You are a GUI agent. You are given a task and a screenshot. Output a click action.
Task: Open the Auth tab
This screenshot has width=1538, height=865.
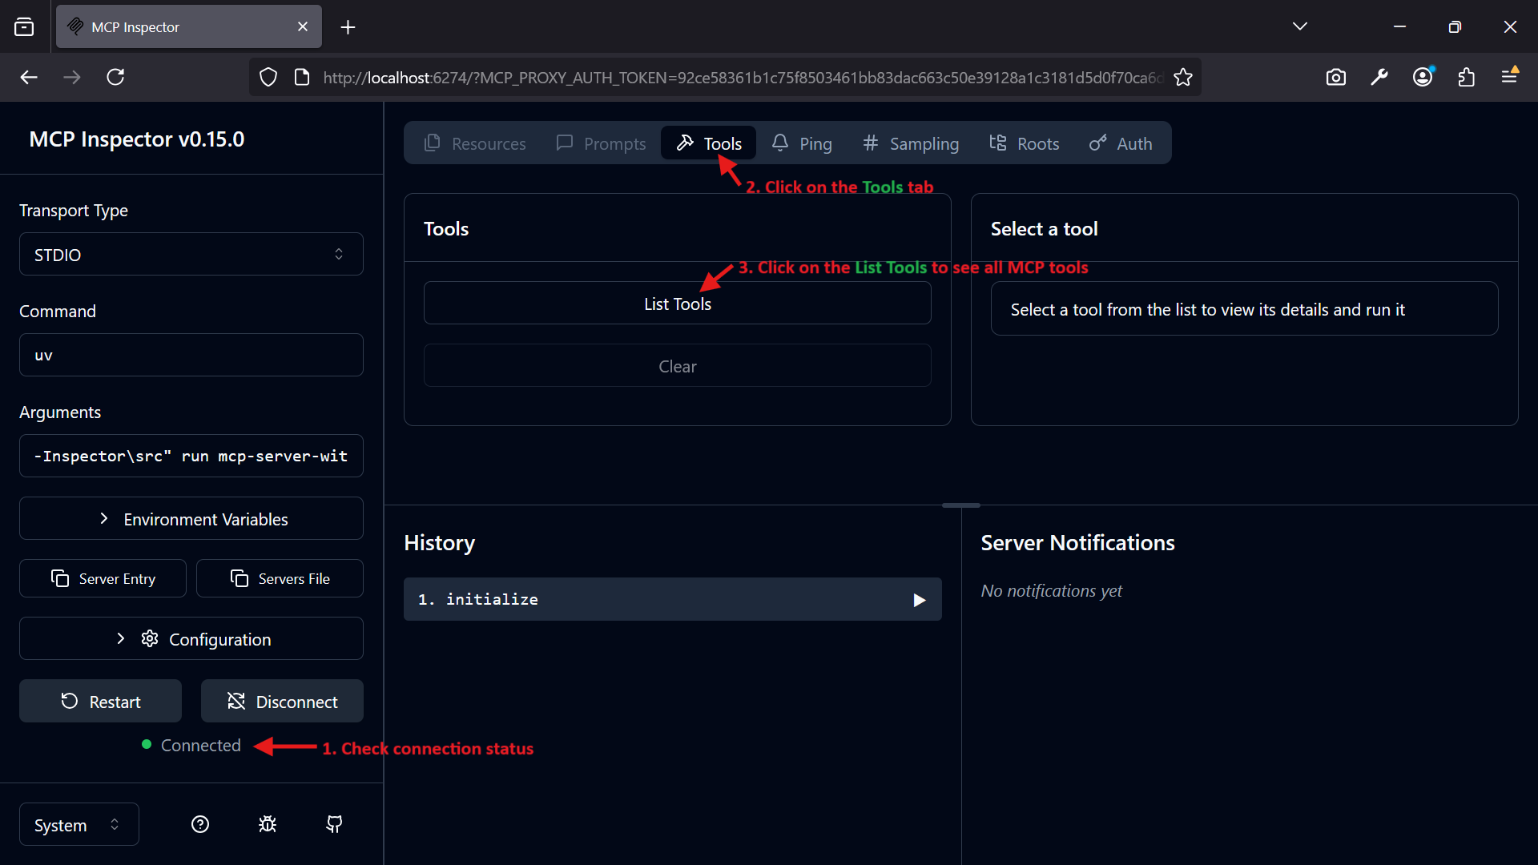click(1121, 143)
